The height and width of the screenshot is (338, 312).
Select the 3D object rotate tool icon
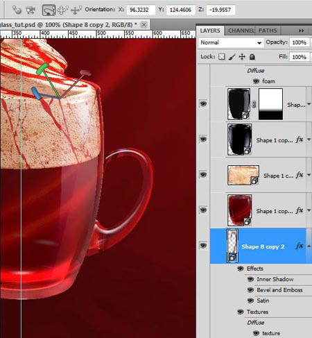tap(17, 10)
